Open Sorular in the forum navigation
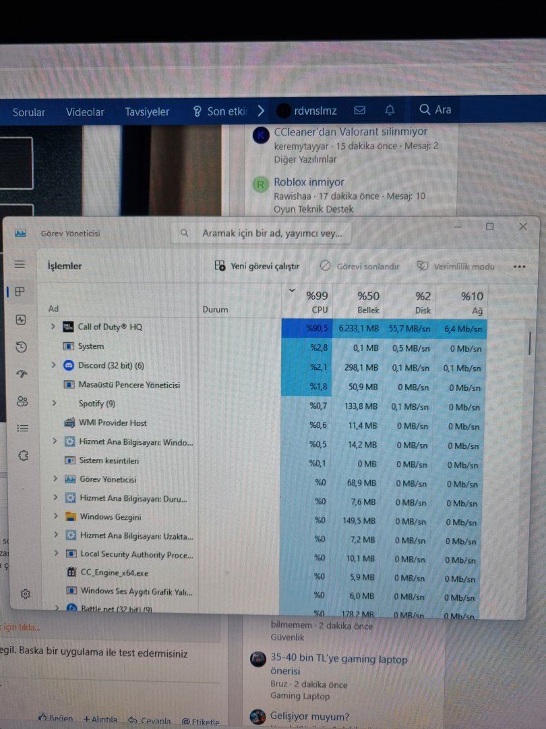This screenshot has height=729, width=546. click(x=29, y=112)
